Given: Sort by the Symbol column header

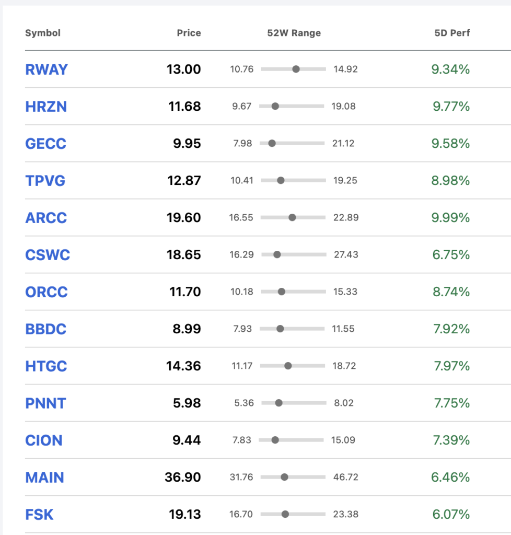Looking at the screenshot, I should [43, 33].
